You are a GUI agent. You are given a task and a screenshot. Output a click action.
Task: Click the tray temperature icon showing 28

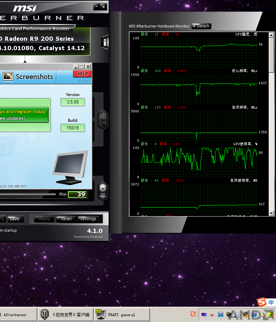tap(254, 315)
